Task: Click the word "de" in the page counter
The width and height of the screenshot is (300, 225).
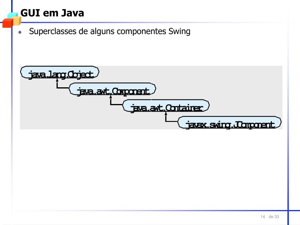Action: click(x=271, y=217)
